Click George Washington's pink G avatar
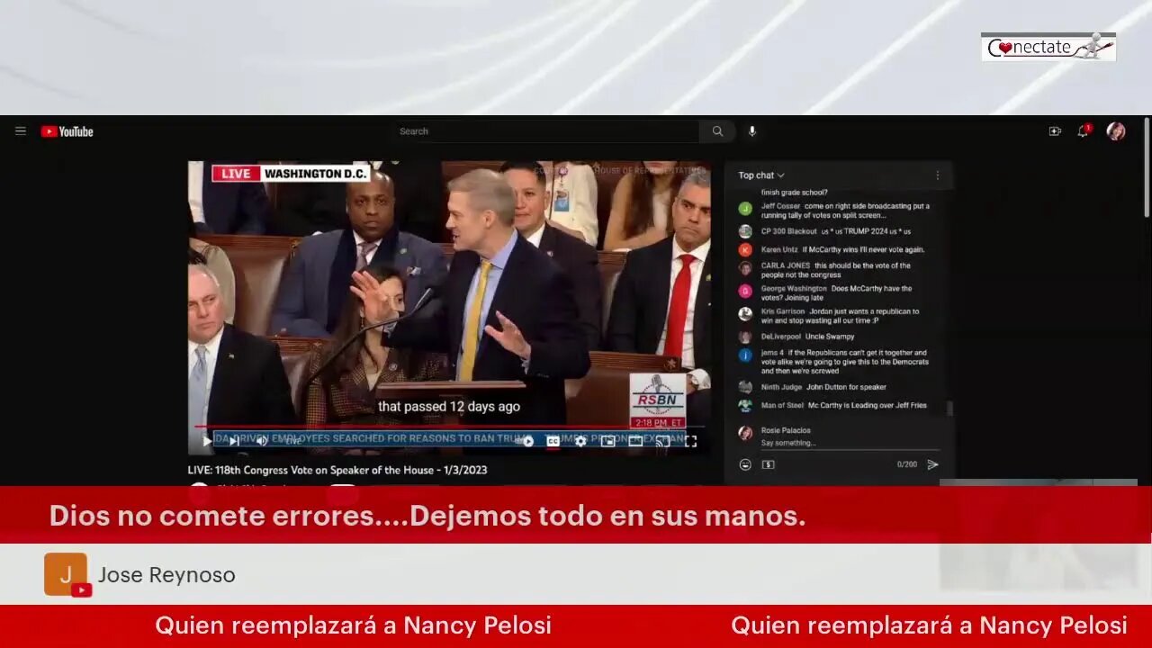Viewport: 1152px width, 648px height. [x=745, y=291]
